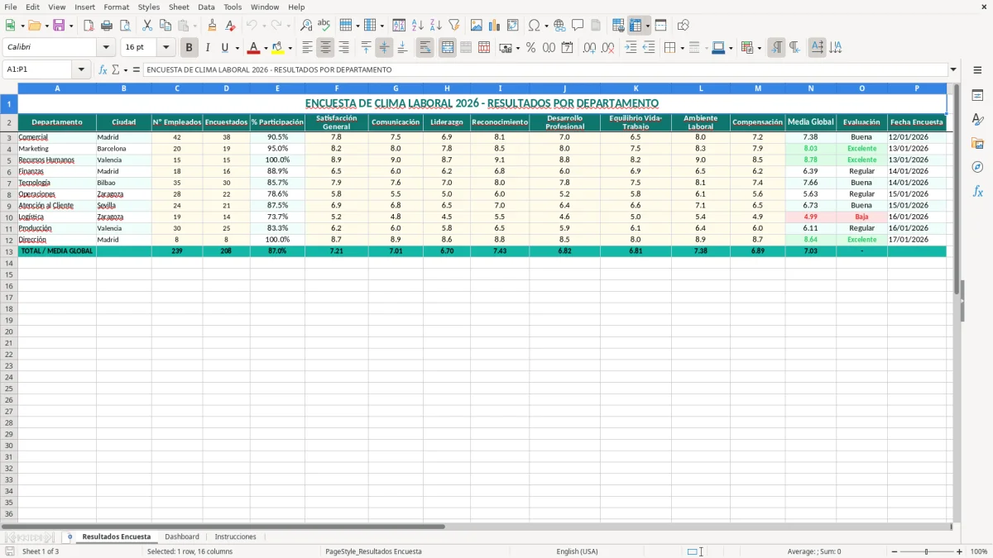Open the File menu
The width and height of the screenshot is (993, 558).
coord(11,7)
